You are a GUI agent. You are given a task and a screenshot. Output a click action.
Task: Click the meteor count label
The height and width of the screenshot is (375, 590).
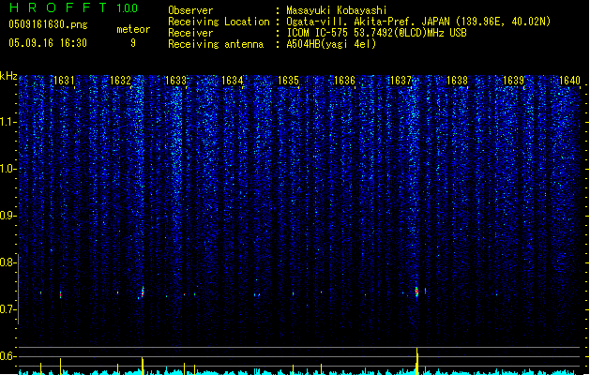click(x=133, y=29)
